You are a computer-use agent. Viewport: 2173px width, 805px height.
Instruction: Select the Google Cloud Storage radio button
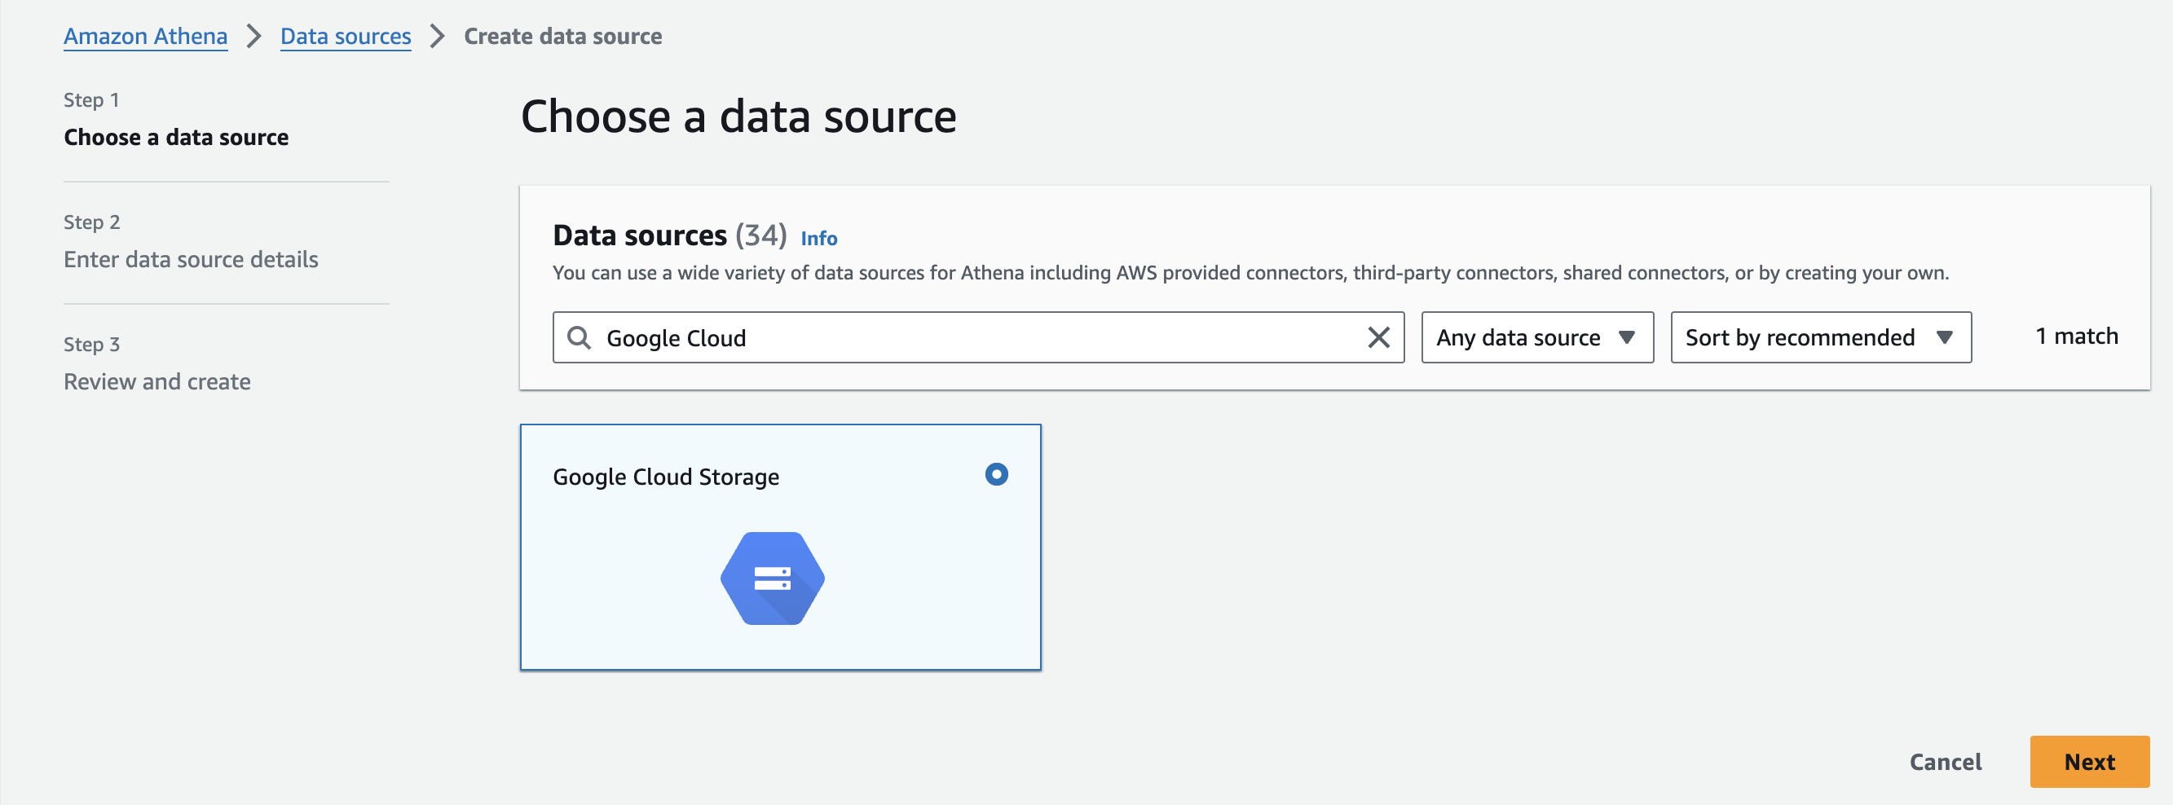click(x=995, y=474)
